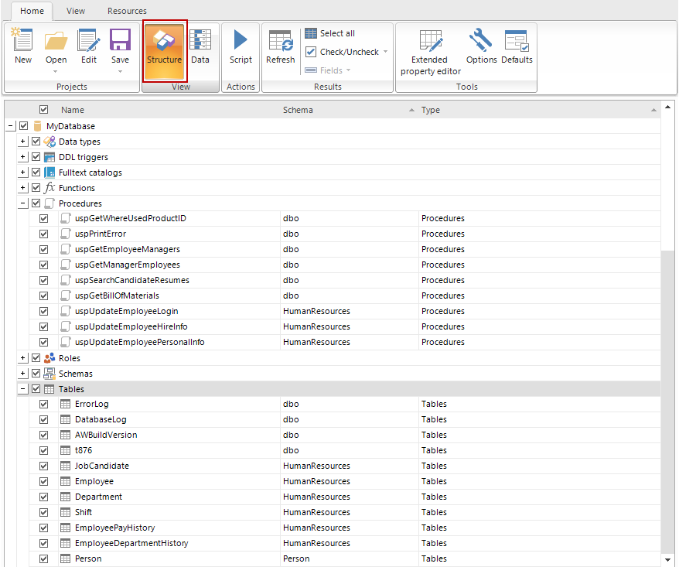Click the Select all button
Image resolution: width=679 pixels, height=567 pixels.
click(x=330, y=33)
